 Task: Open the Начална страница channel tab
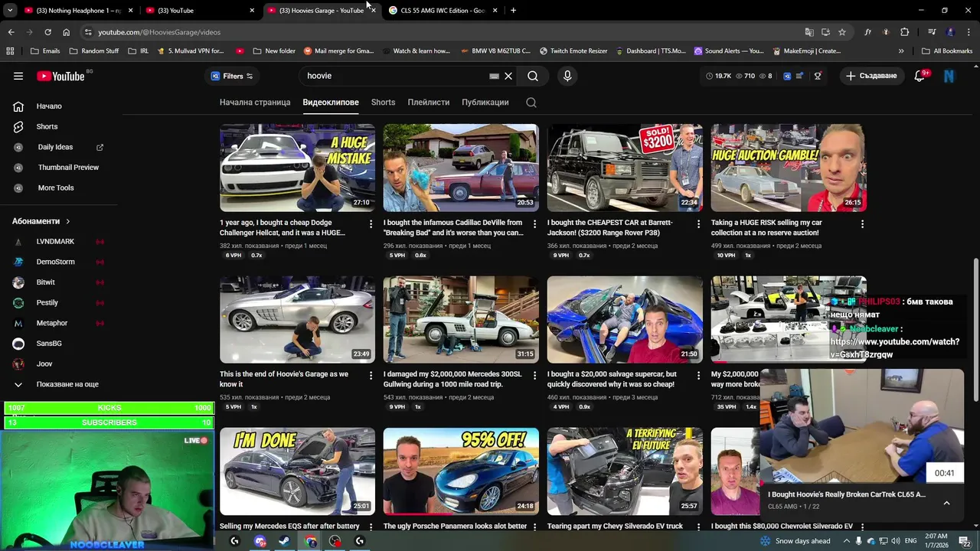coord(255,102)
